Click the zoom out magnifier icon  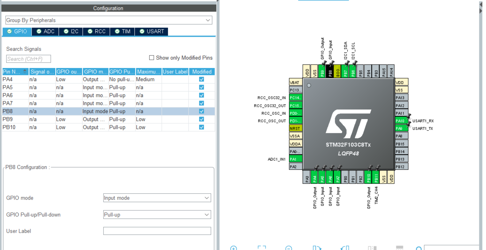[289, 248]
